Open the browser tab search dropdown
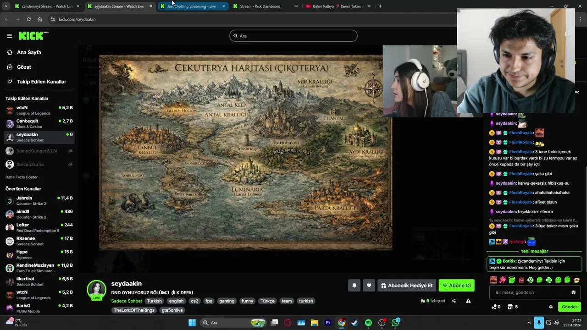The image size is (587, 330). pos(6,6)
